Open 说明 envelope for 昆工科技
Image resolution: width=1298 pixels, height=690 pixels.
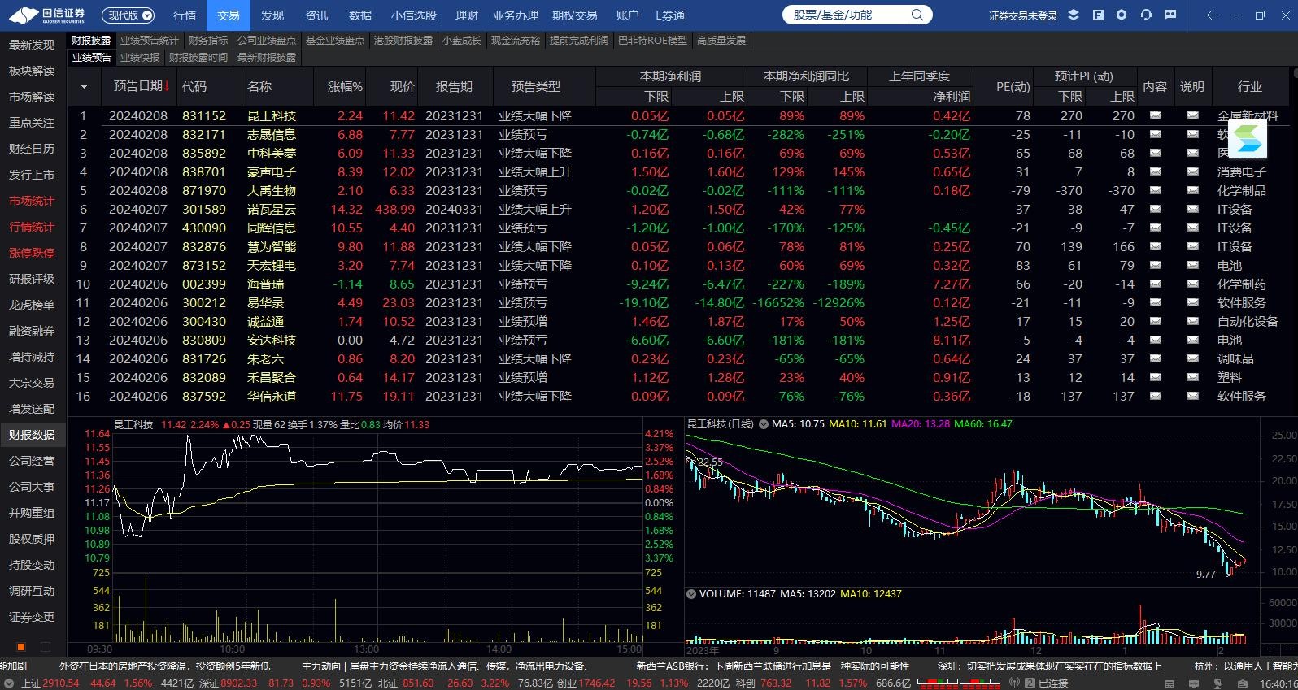point(1192,115)
